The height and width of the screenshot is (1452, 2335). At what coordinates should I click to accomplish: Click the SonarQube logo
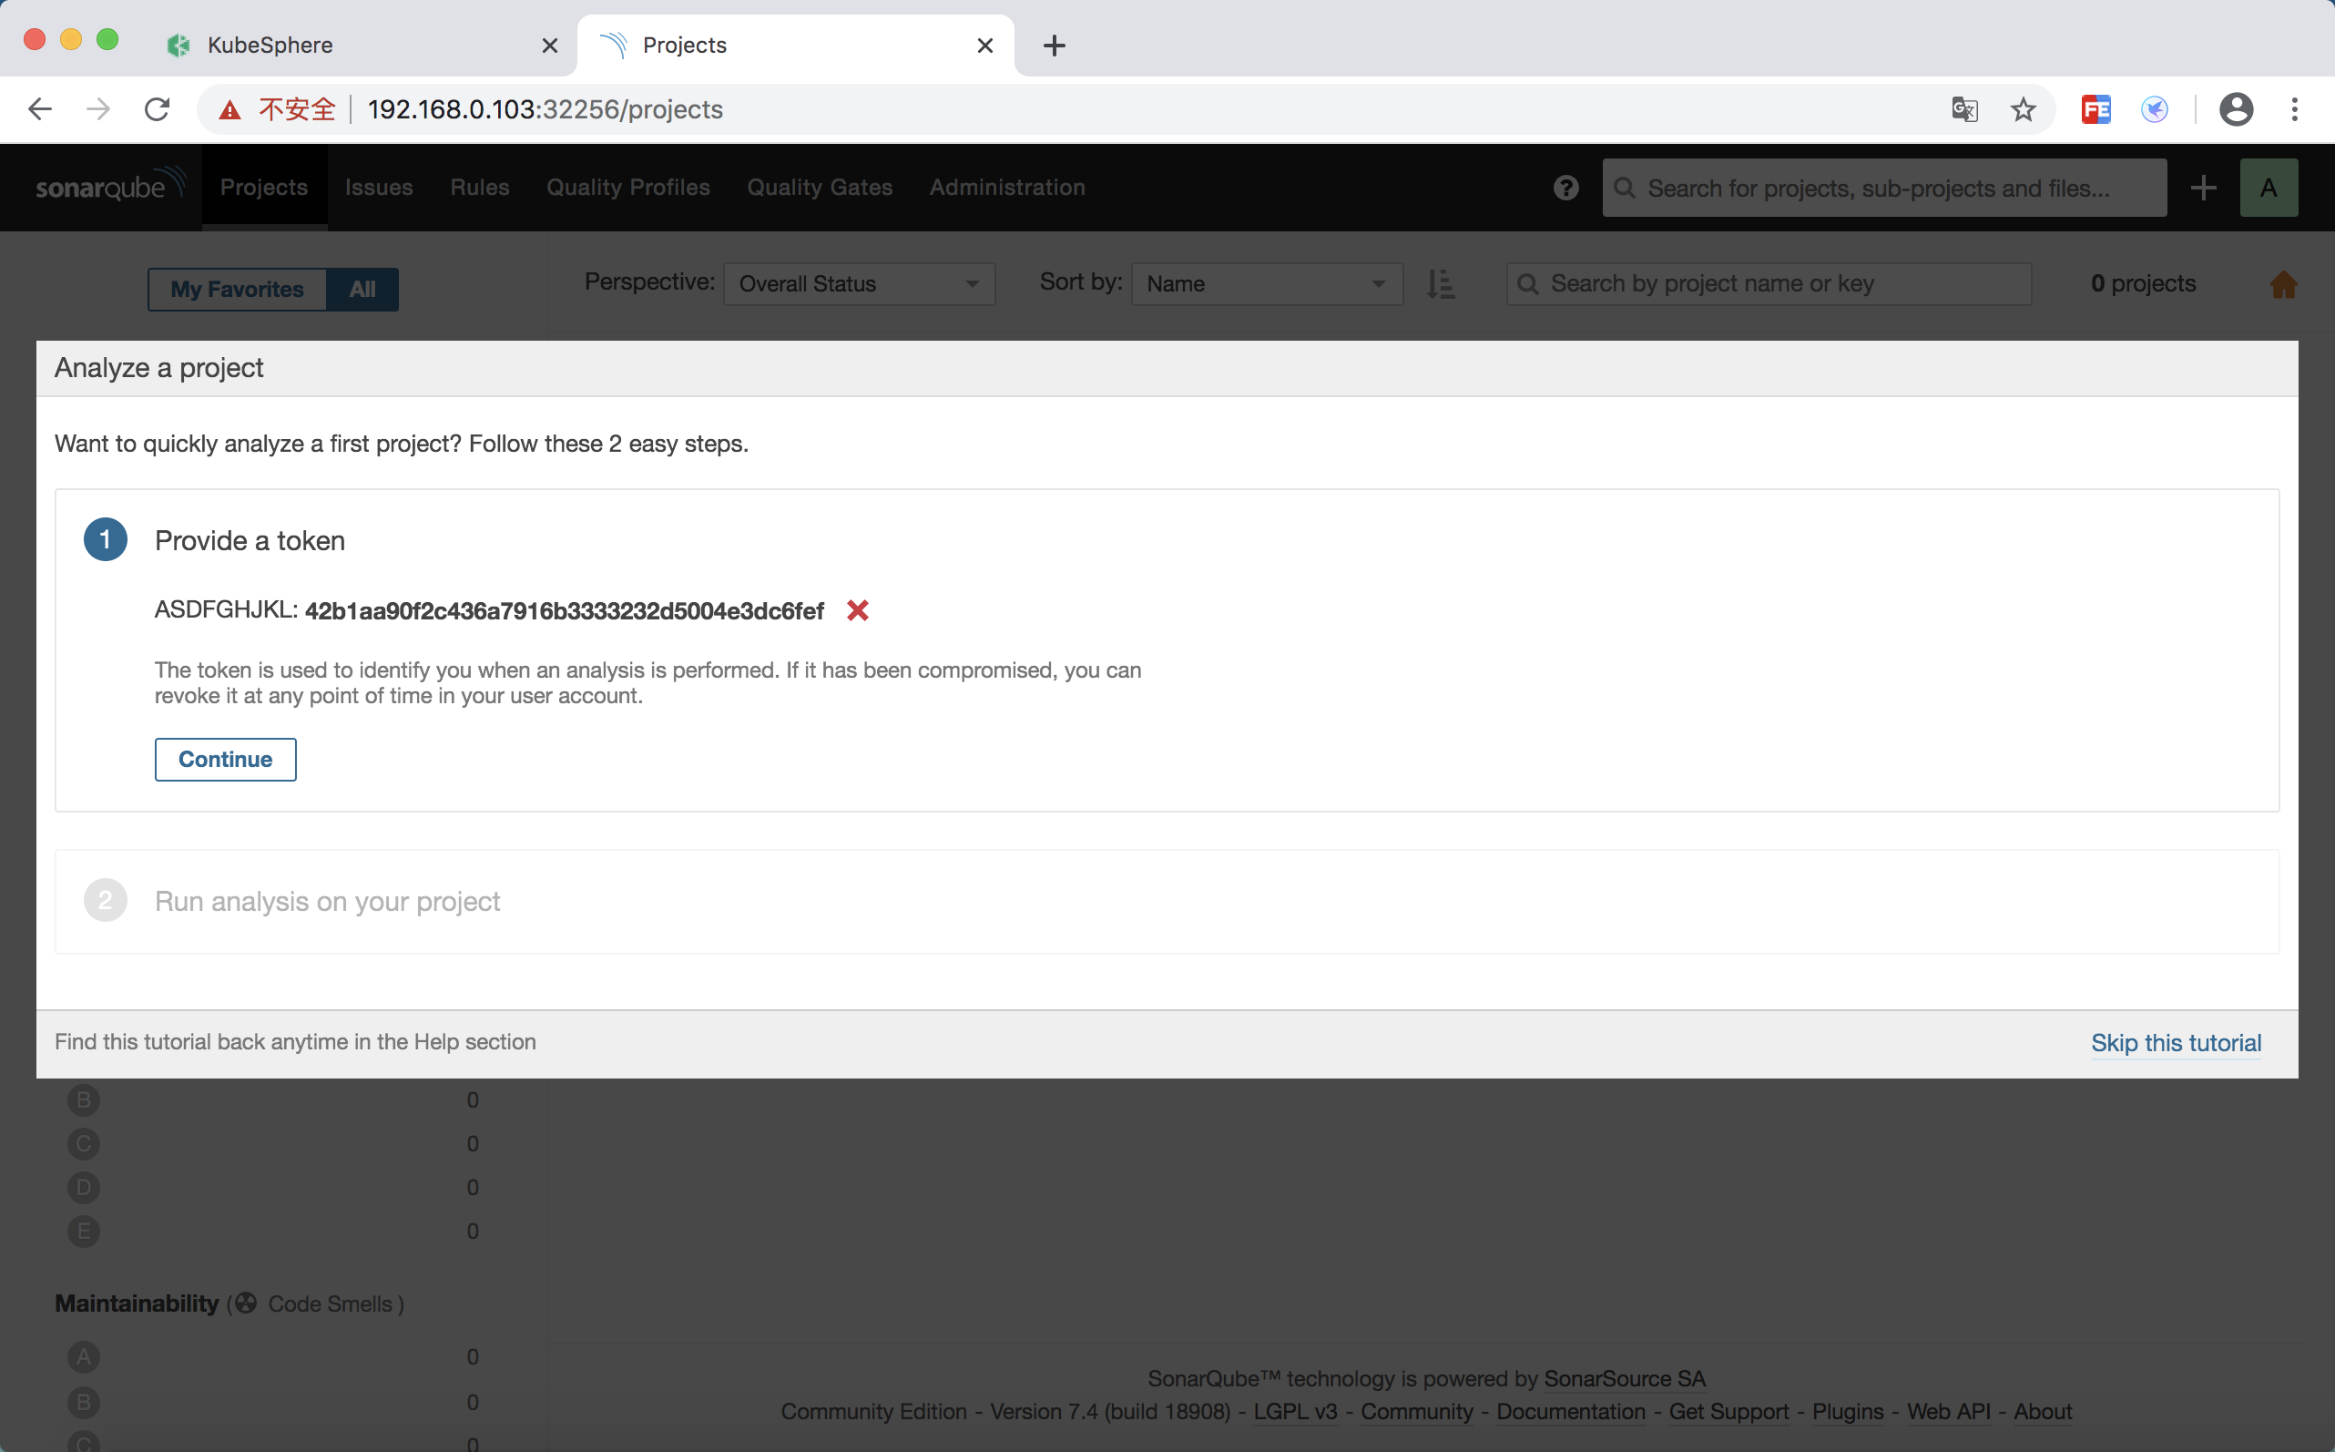point(108,187)
